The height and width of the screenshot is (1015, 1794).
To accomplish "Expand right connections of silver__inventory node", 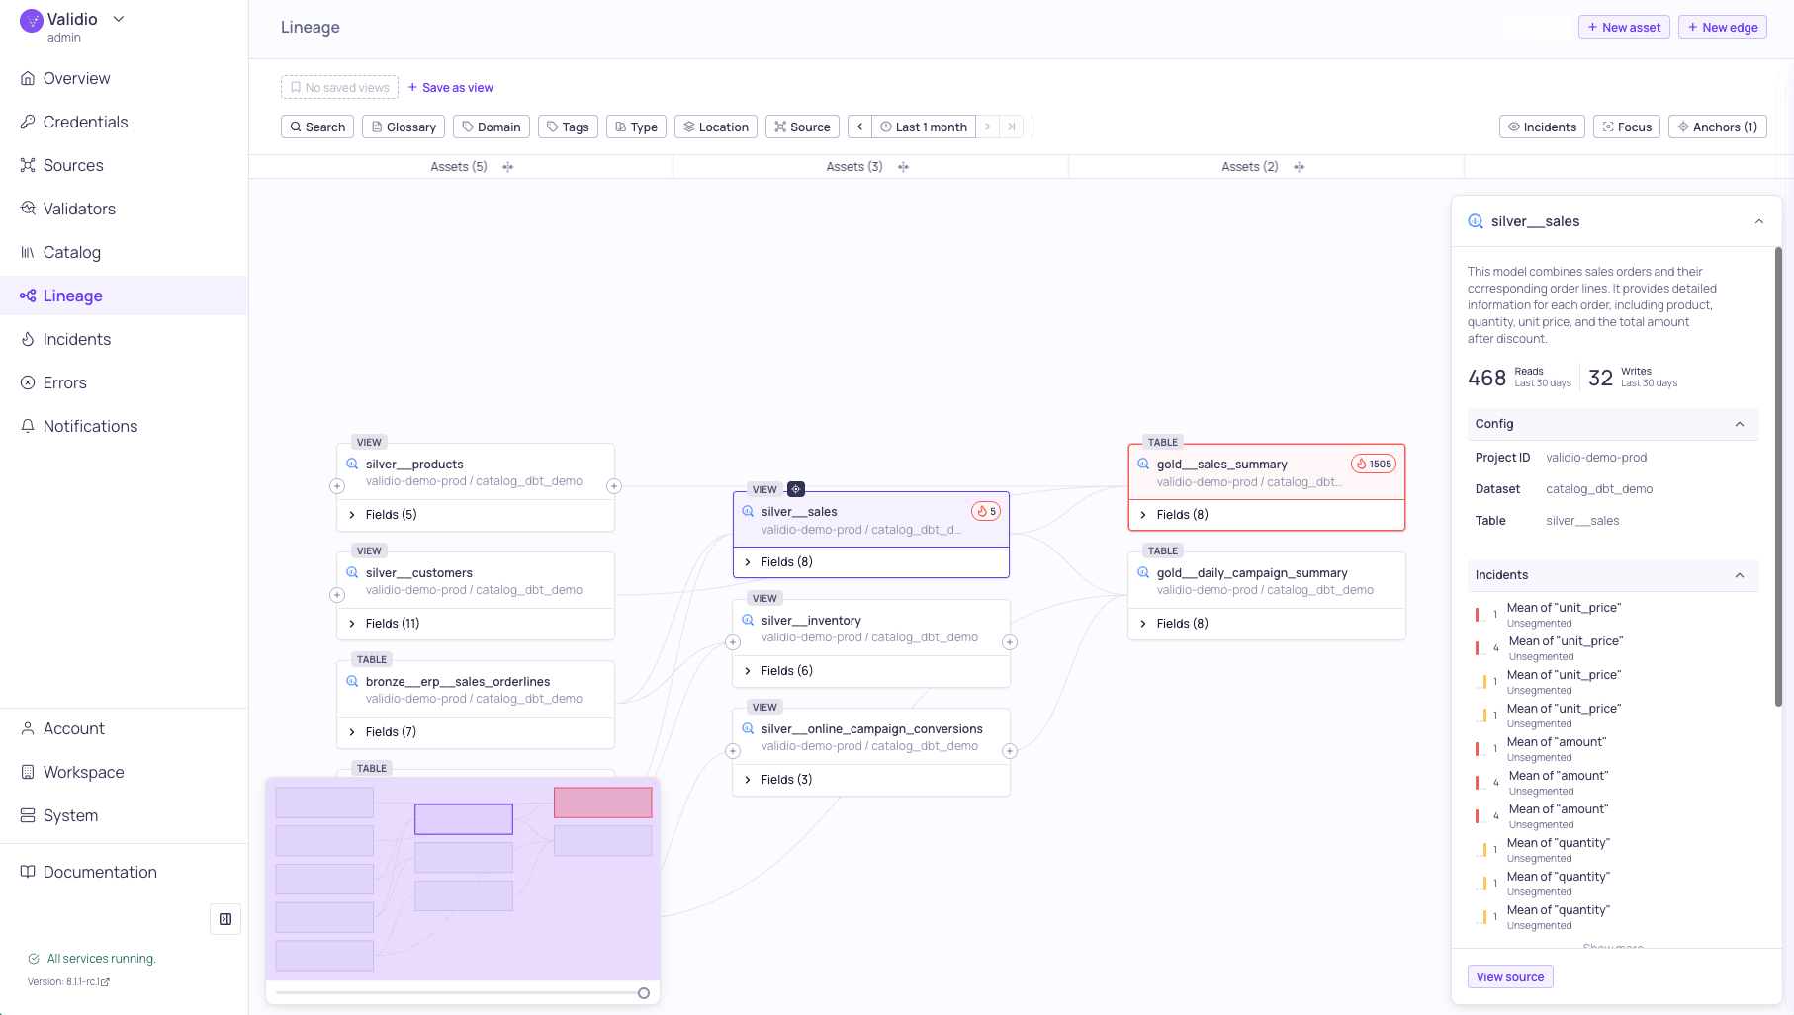I will [x=1010, y=642].
